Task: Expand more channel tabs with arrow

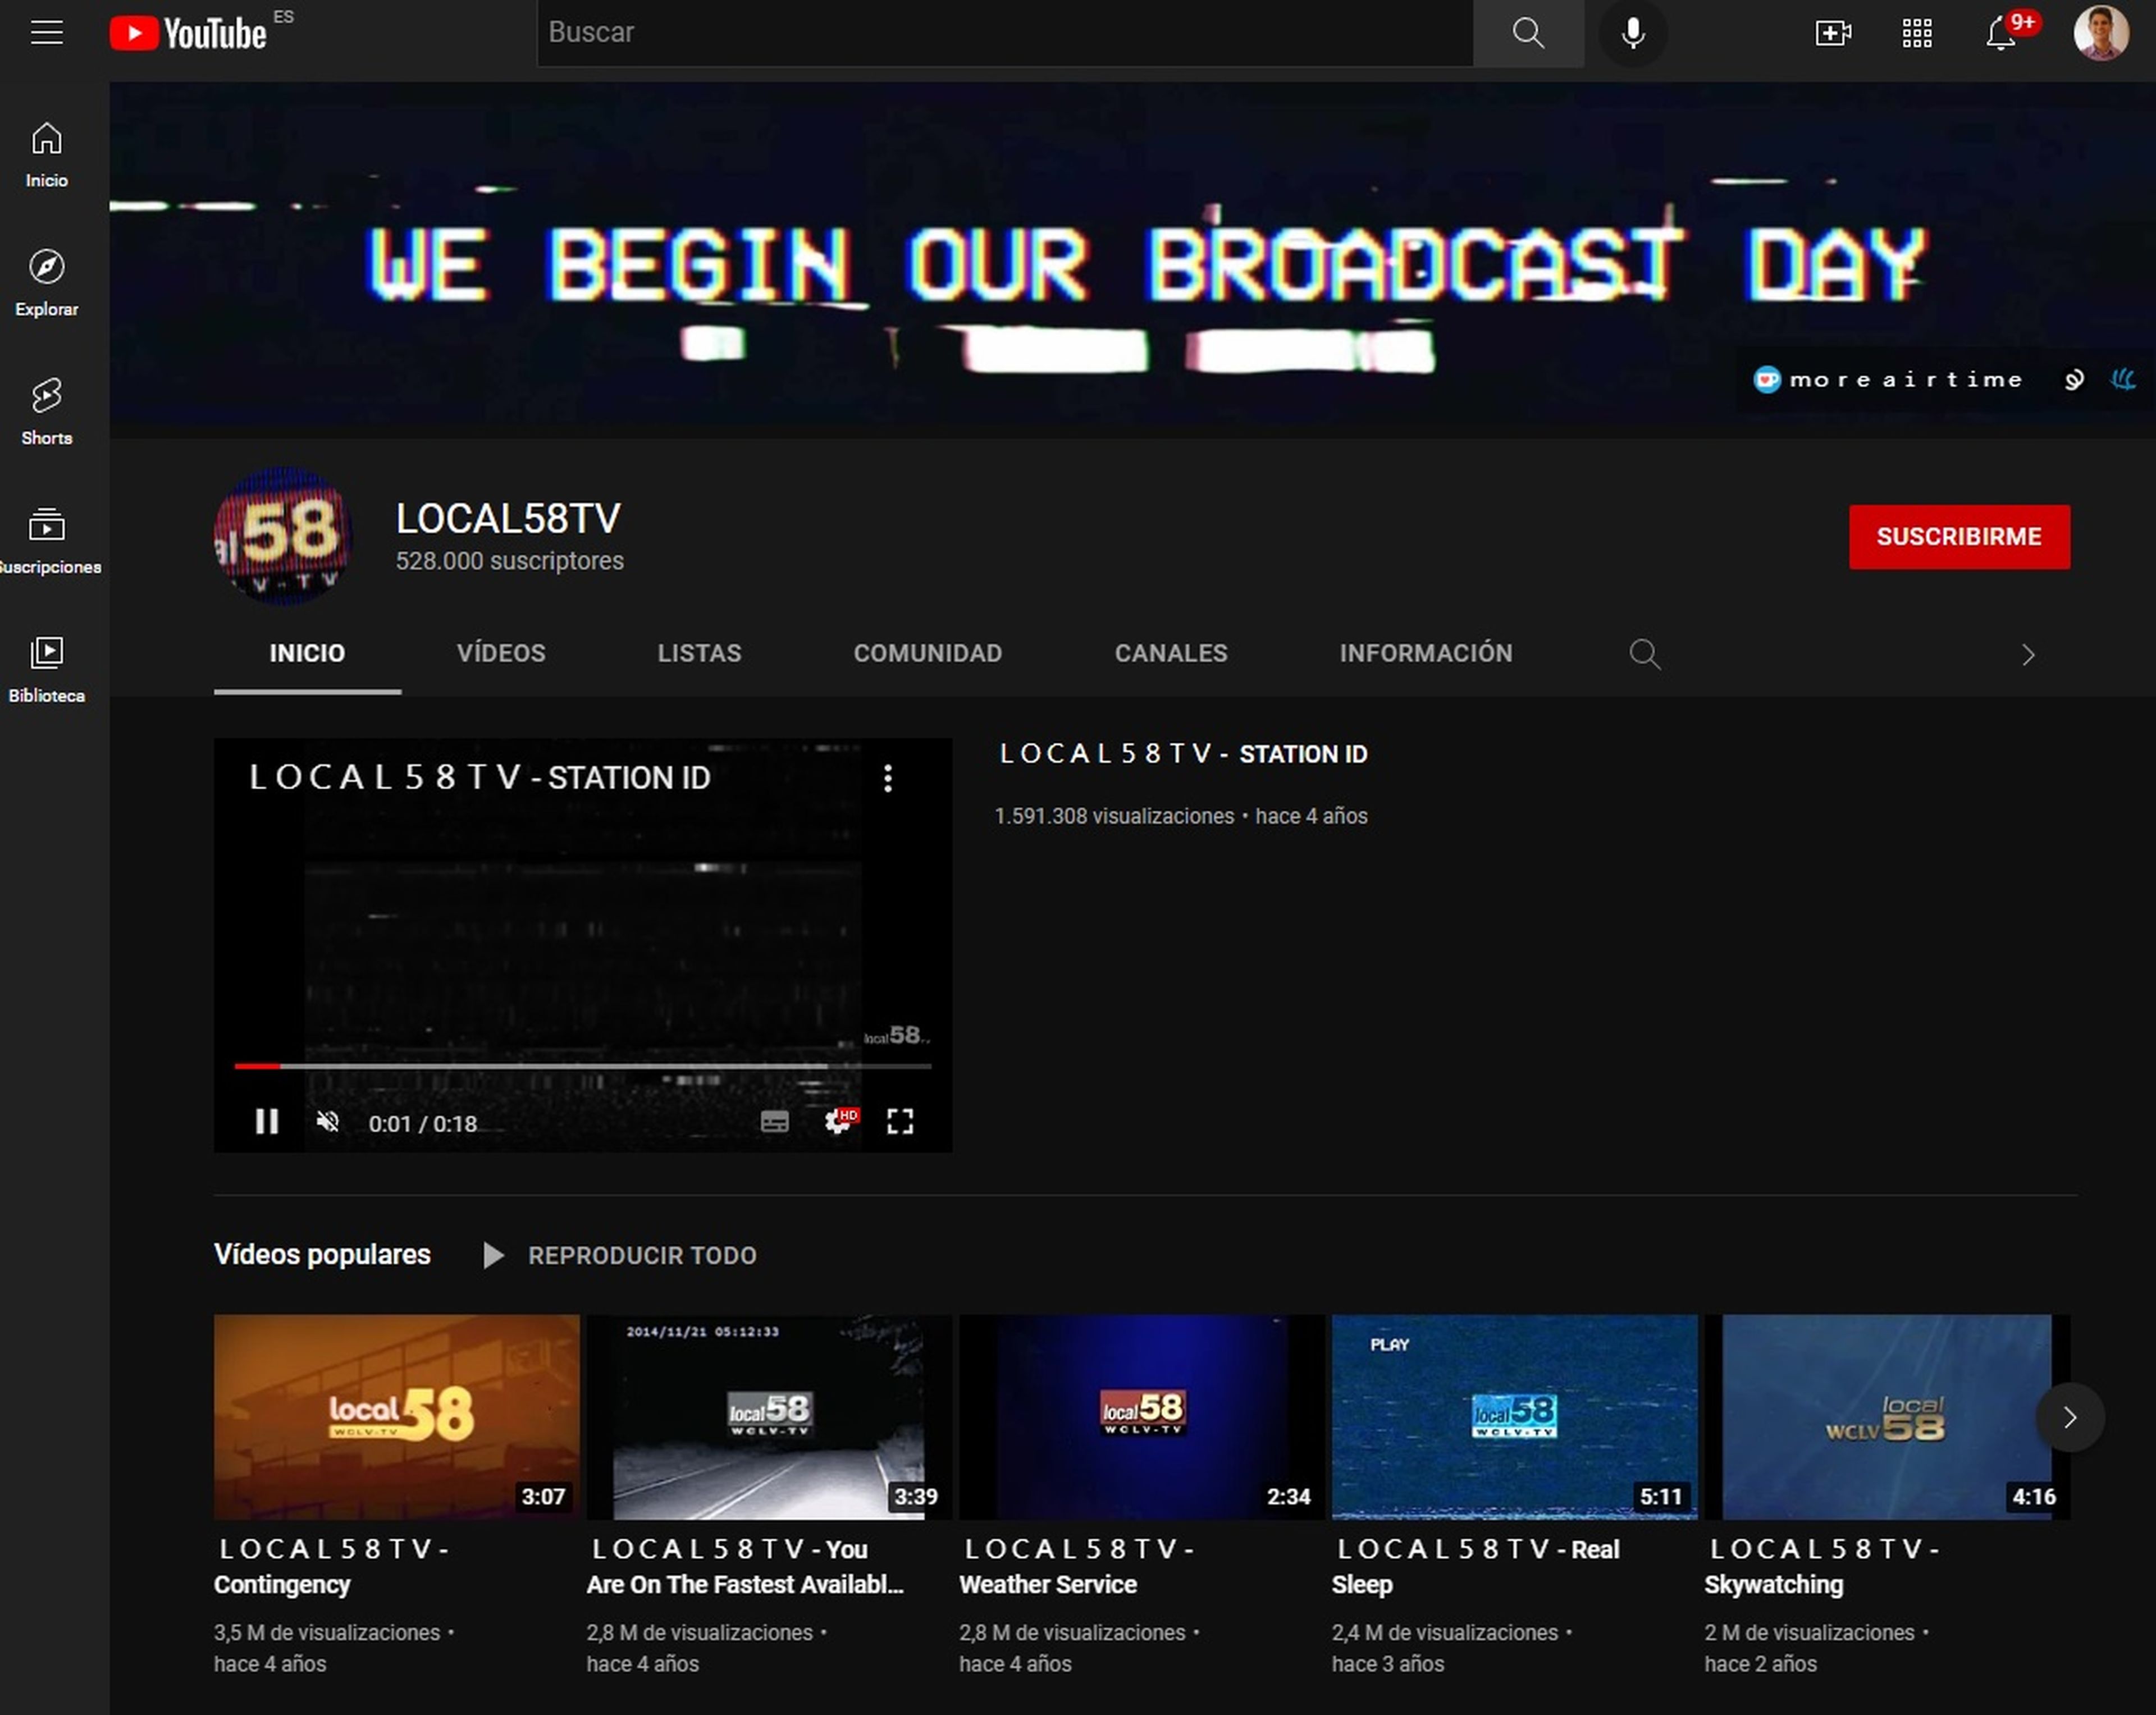Action: (2027, 654)
